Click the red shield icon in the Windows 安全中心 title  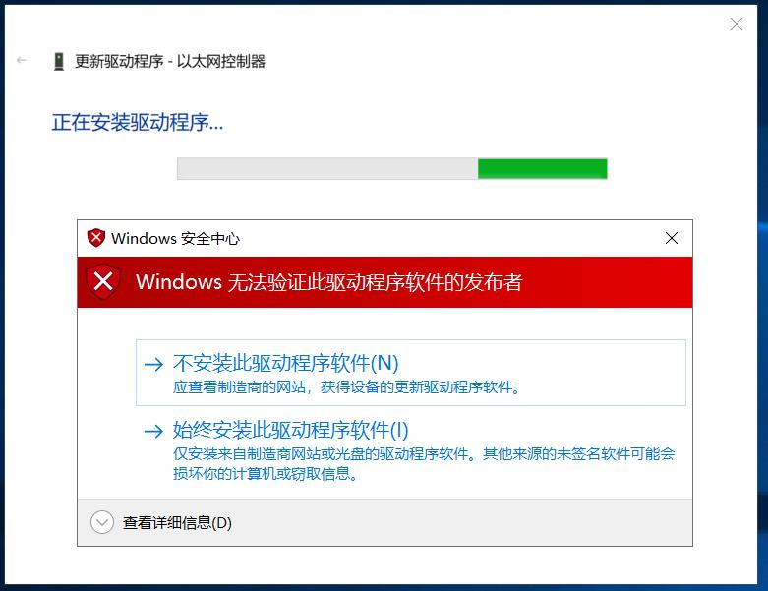(x=96, y=238)
